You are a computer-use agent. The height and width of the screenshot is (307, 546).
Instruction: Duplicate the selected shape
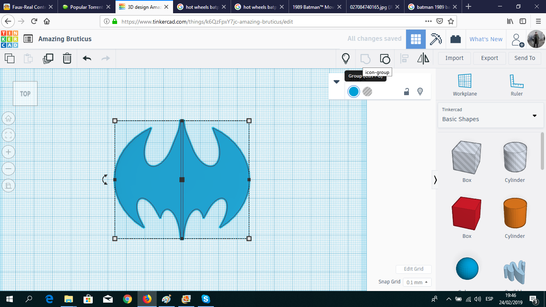[48, 58]
